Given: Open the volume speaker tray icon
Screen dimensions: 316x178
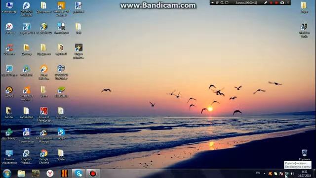Looking at the screenshot, I should (x=292, y=174).
